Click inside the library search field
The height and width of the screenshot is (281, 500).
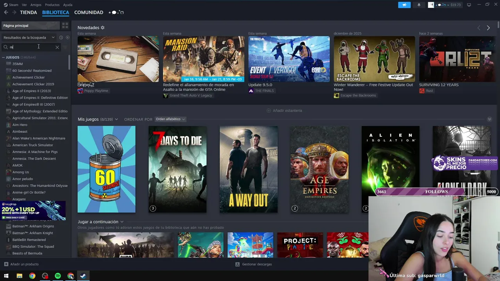coord(31,47)
